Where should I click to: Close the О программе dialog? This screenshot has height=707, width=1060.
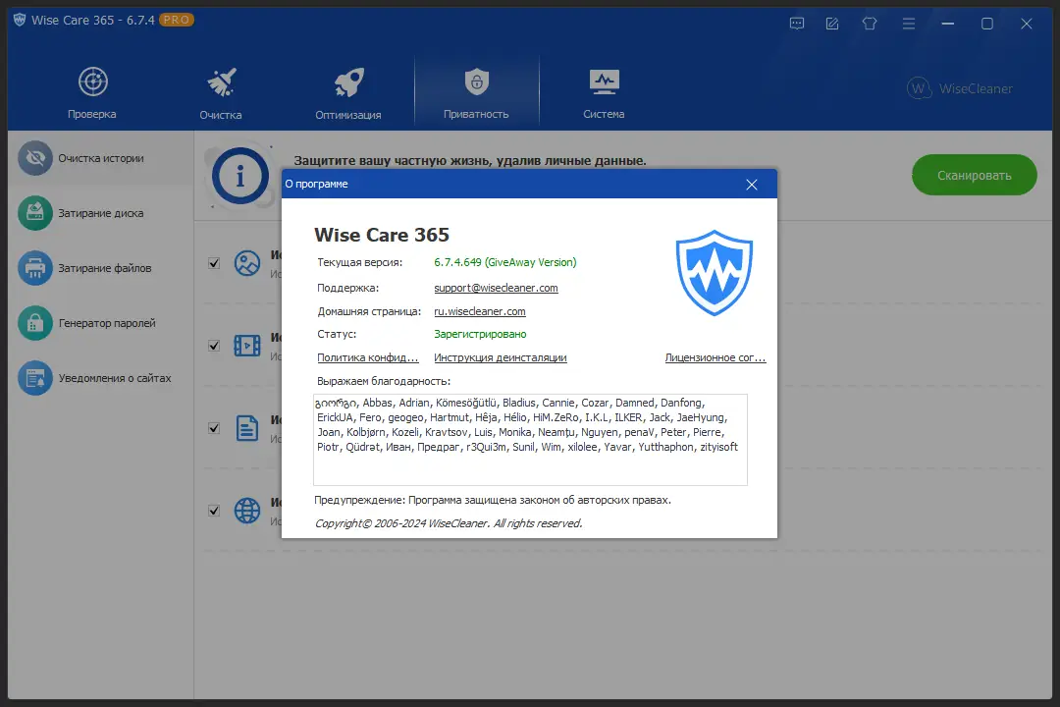click(752, 185)
